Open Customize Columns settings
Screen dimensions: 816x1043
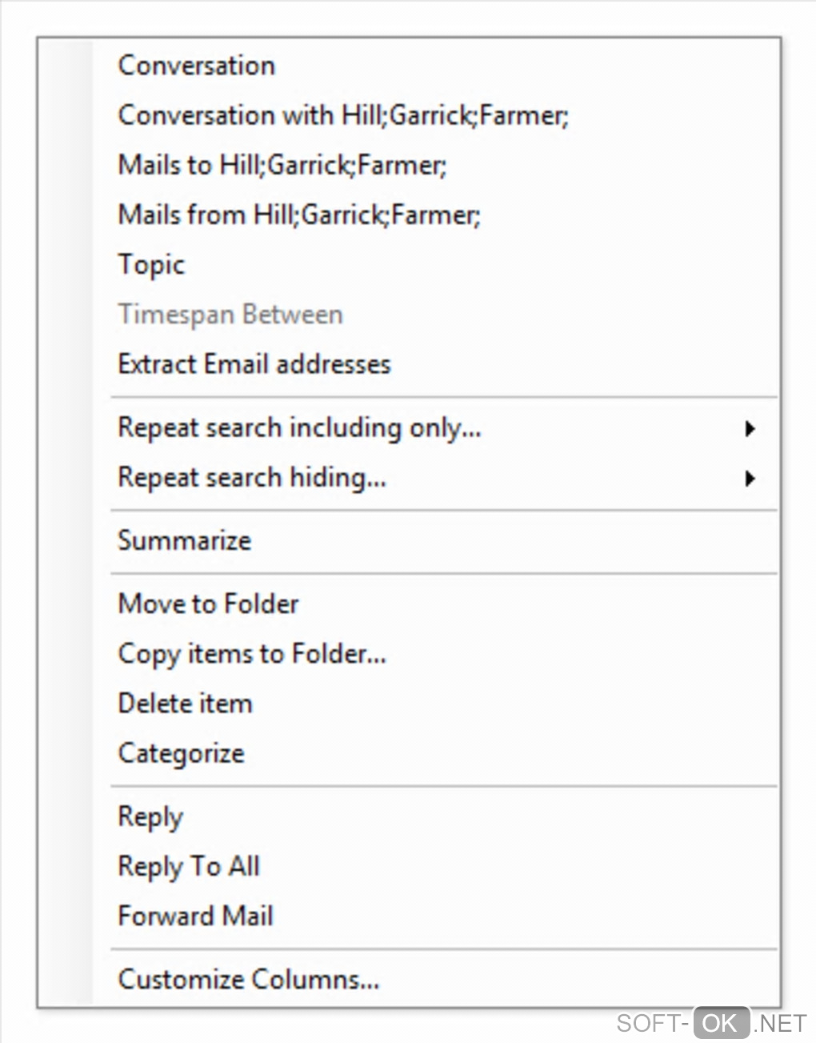click(x=249, y=979)
